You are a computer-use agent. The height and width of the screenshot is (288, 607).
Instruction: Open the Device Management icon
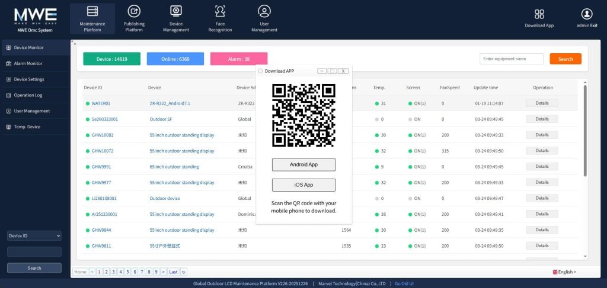pos(175,11)
